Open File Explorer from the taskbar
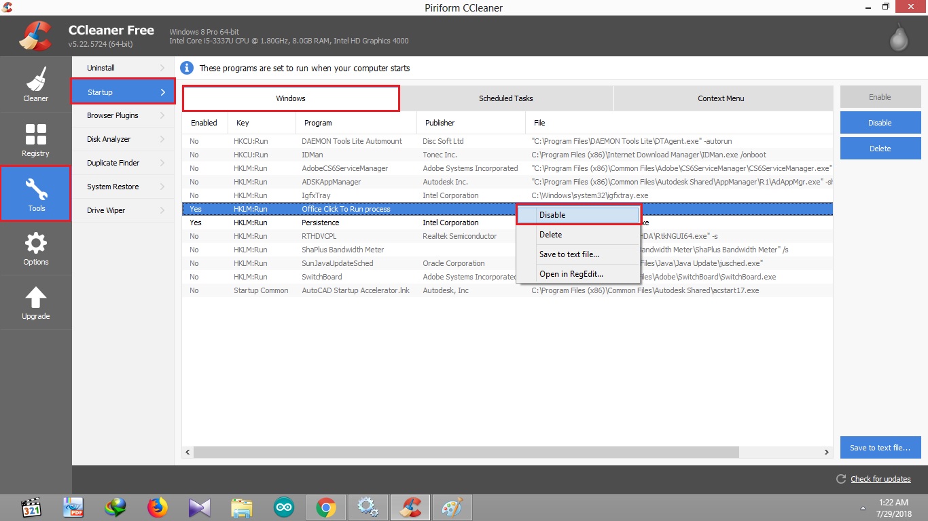 coord(242,507)
